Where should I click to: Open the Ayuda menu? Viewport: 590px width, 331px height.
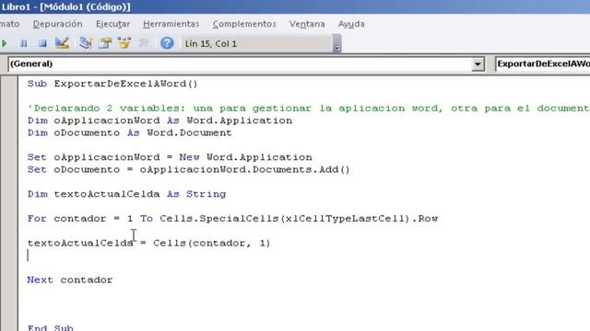[x=351, y=24]
